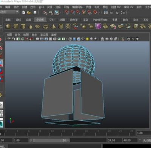The image size is (151, 148).
Task: Create a polygon pyramid from the shelf
Action: click(53, 27)
